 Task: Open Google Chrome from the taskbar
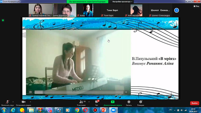click(x=77, y=110)
